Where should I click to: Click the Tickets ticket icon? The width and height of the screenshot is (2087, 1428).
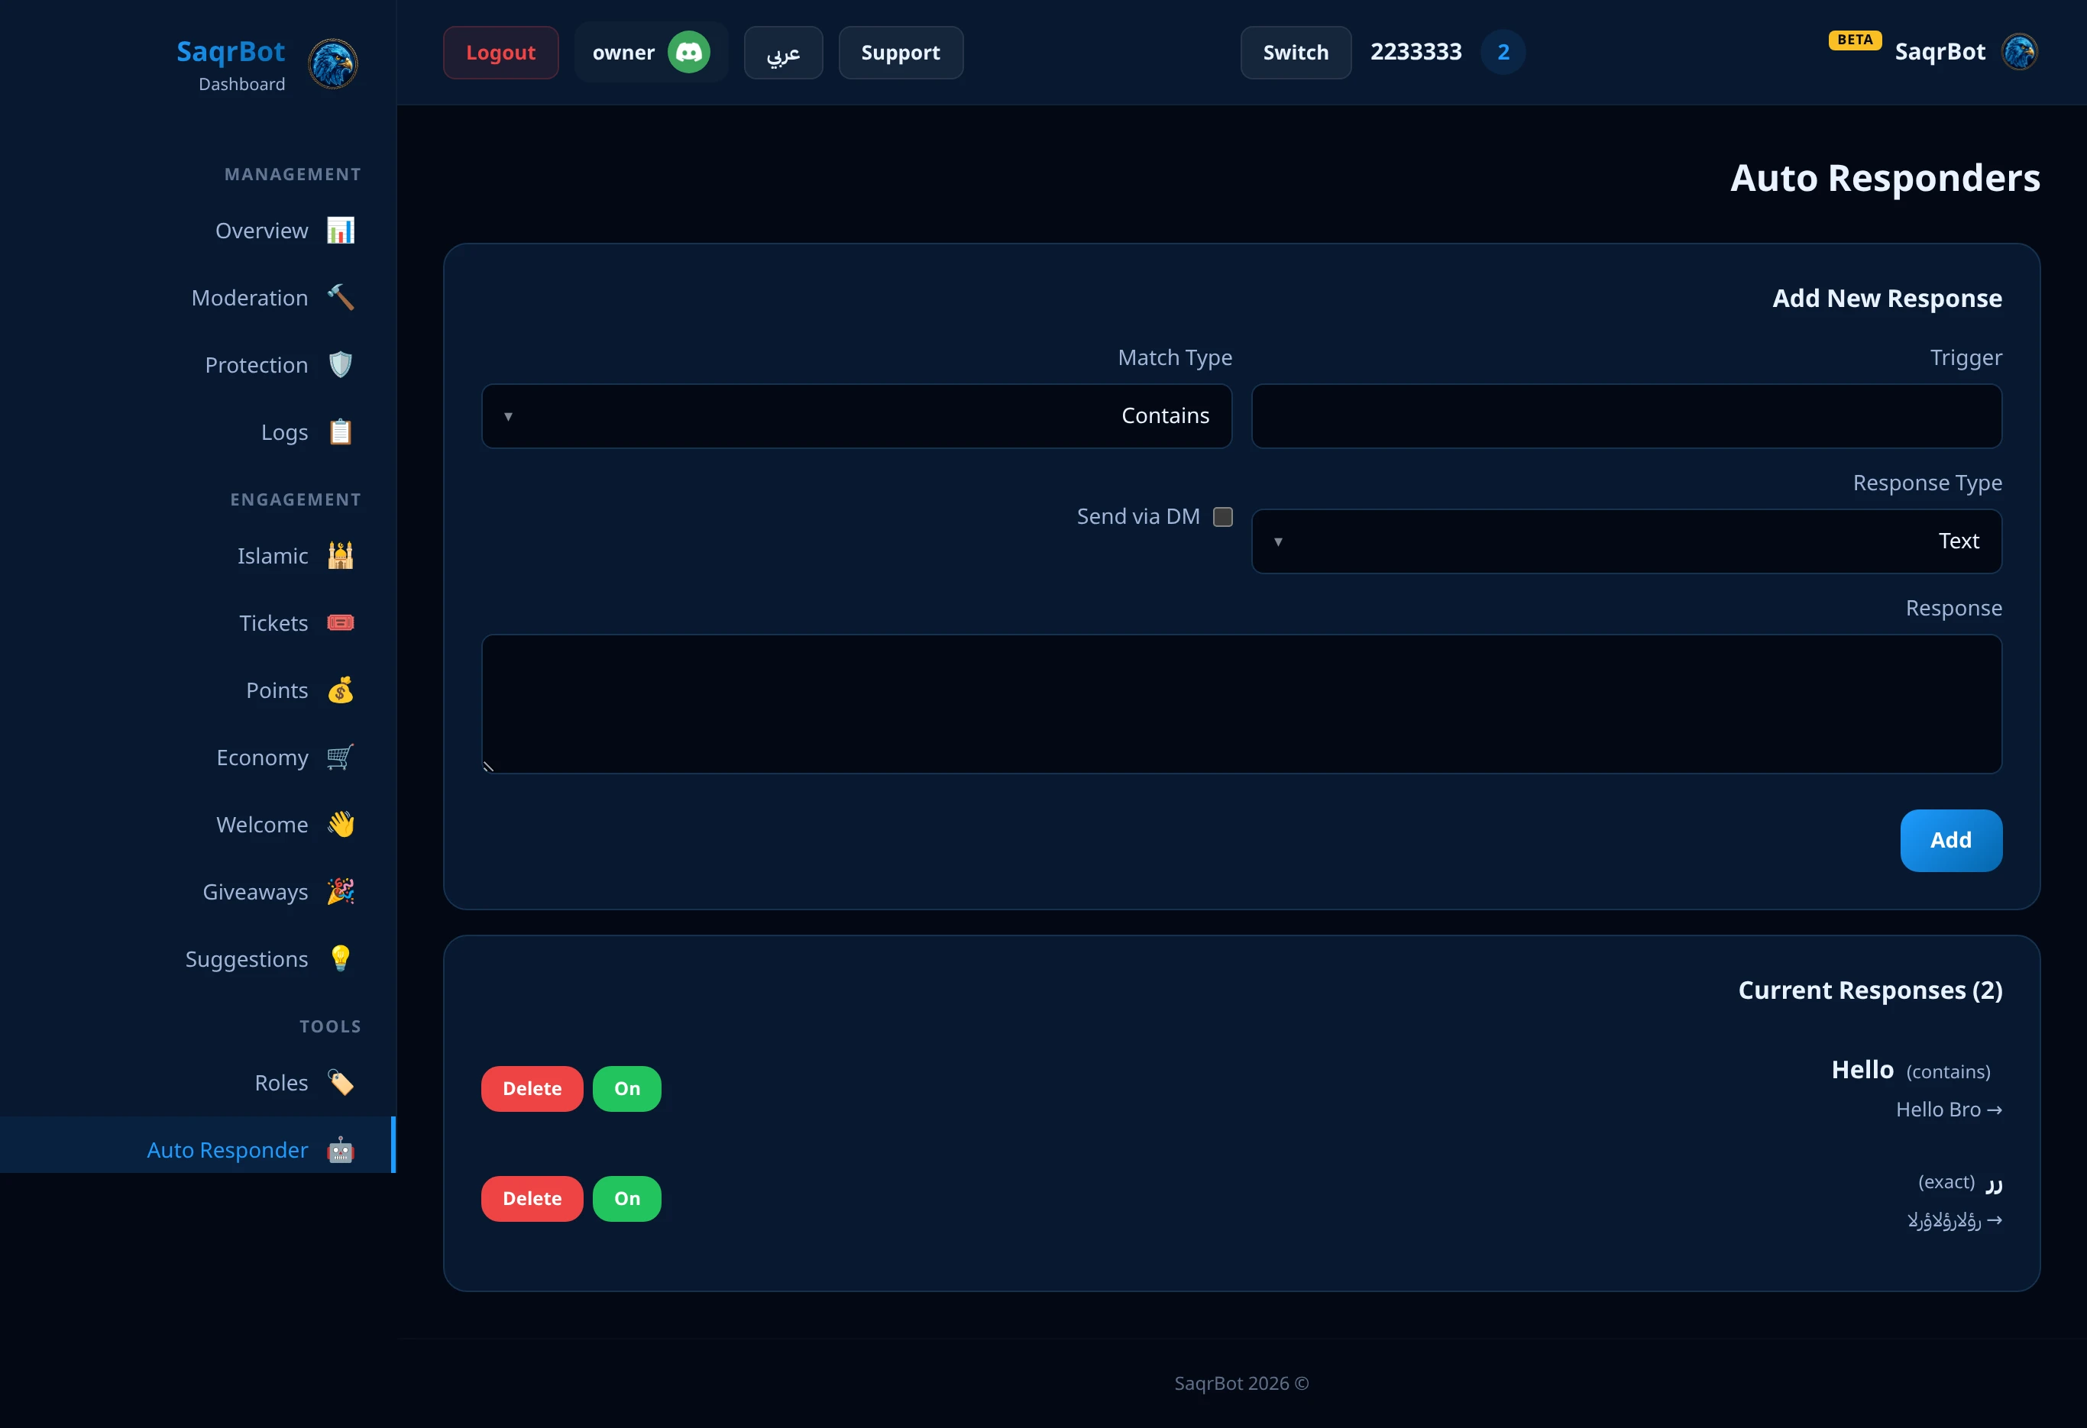341,623
